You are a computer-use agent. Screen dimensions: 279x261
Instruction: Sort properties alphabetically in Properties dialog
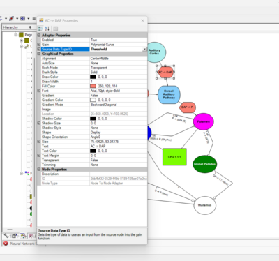tap(47, 29)
